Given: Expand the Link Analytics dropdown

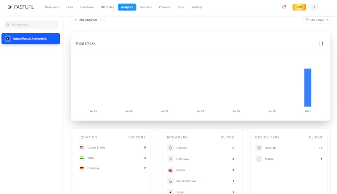Looking at the screenshot, I should tap(88, 20).
